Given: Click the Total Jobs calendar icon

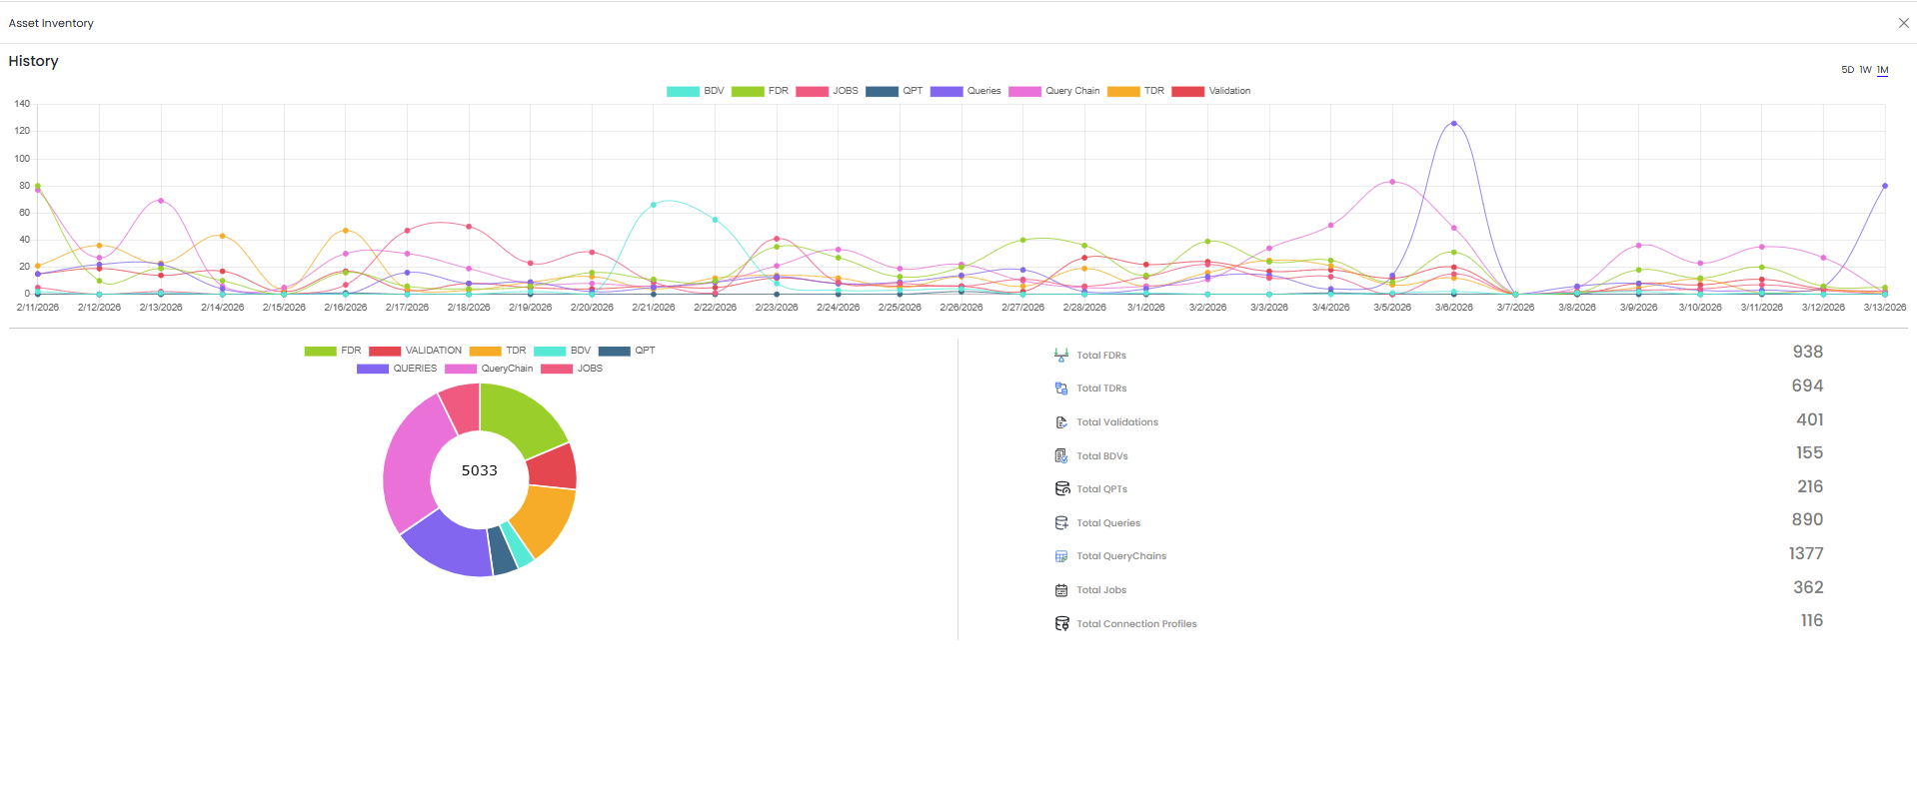Looking at the screenshot, I should [1061, 590].
